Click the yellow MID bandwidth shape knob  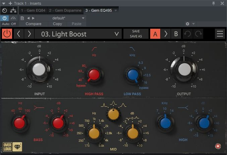tap(113, 114)
